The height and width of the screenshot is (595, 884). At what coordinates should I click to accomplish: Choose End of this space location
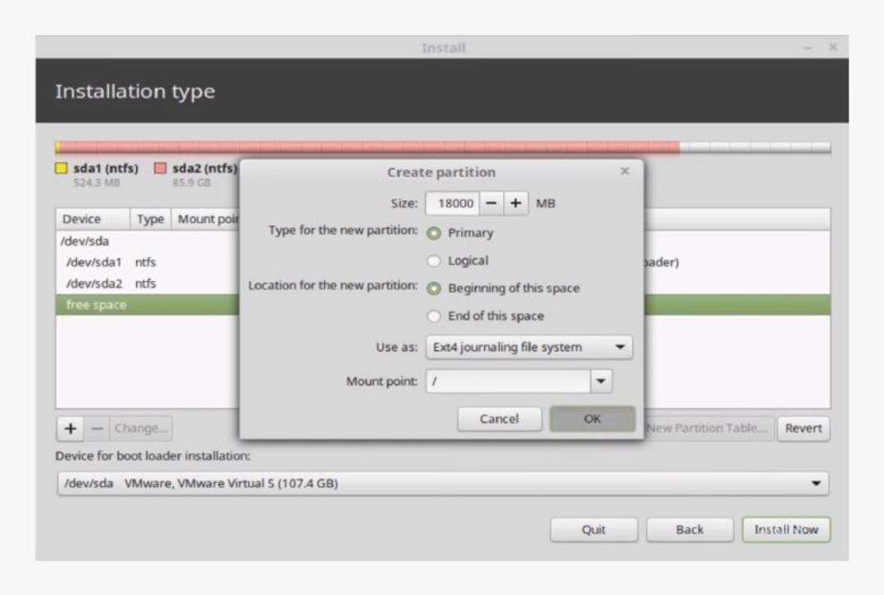[x=434, y=316]
